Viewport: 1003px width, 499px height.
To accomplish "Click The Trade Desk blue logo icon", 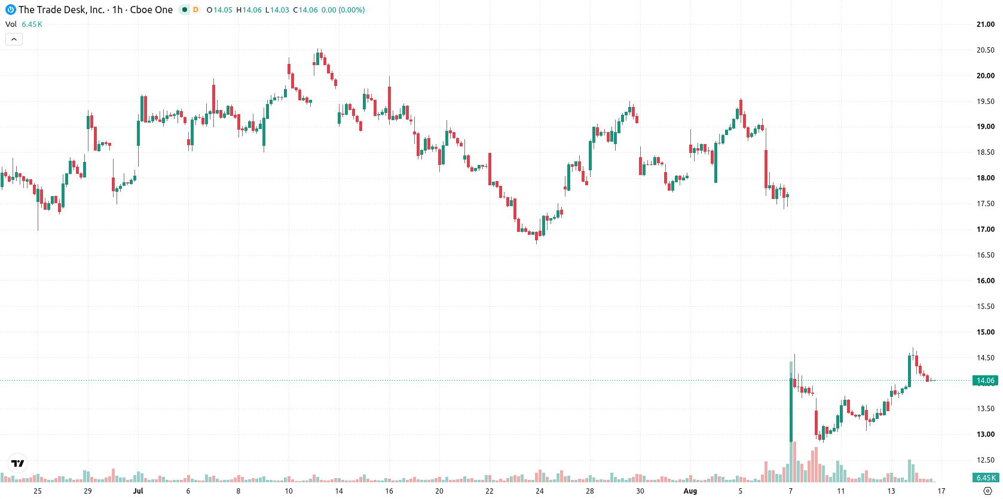I will point(10,10).
